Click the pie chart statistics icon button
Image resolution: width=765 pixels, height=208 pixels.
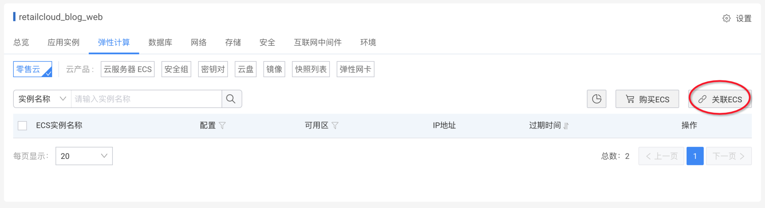coord(596,99)
